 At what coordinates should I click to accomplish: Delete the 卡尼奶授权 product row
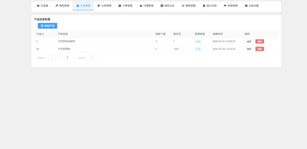coord(260,49)
